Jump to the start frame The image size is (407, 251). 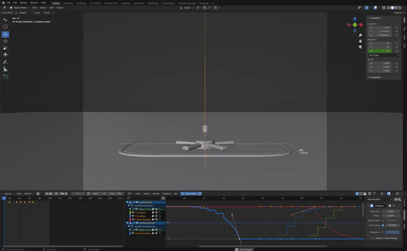click(47, 194)
